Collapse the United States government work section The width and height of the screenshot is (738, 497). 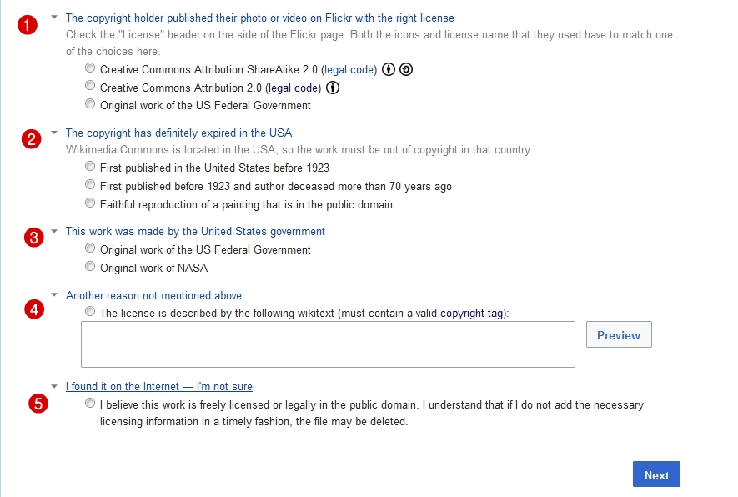[x=54, y=231]
